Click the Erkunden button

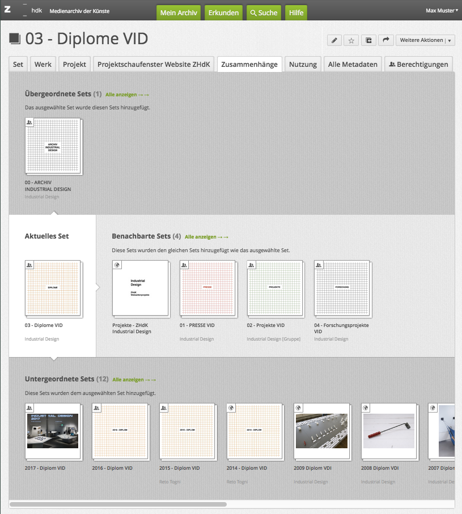(224, 12)
